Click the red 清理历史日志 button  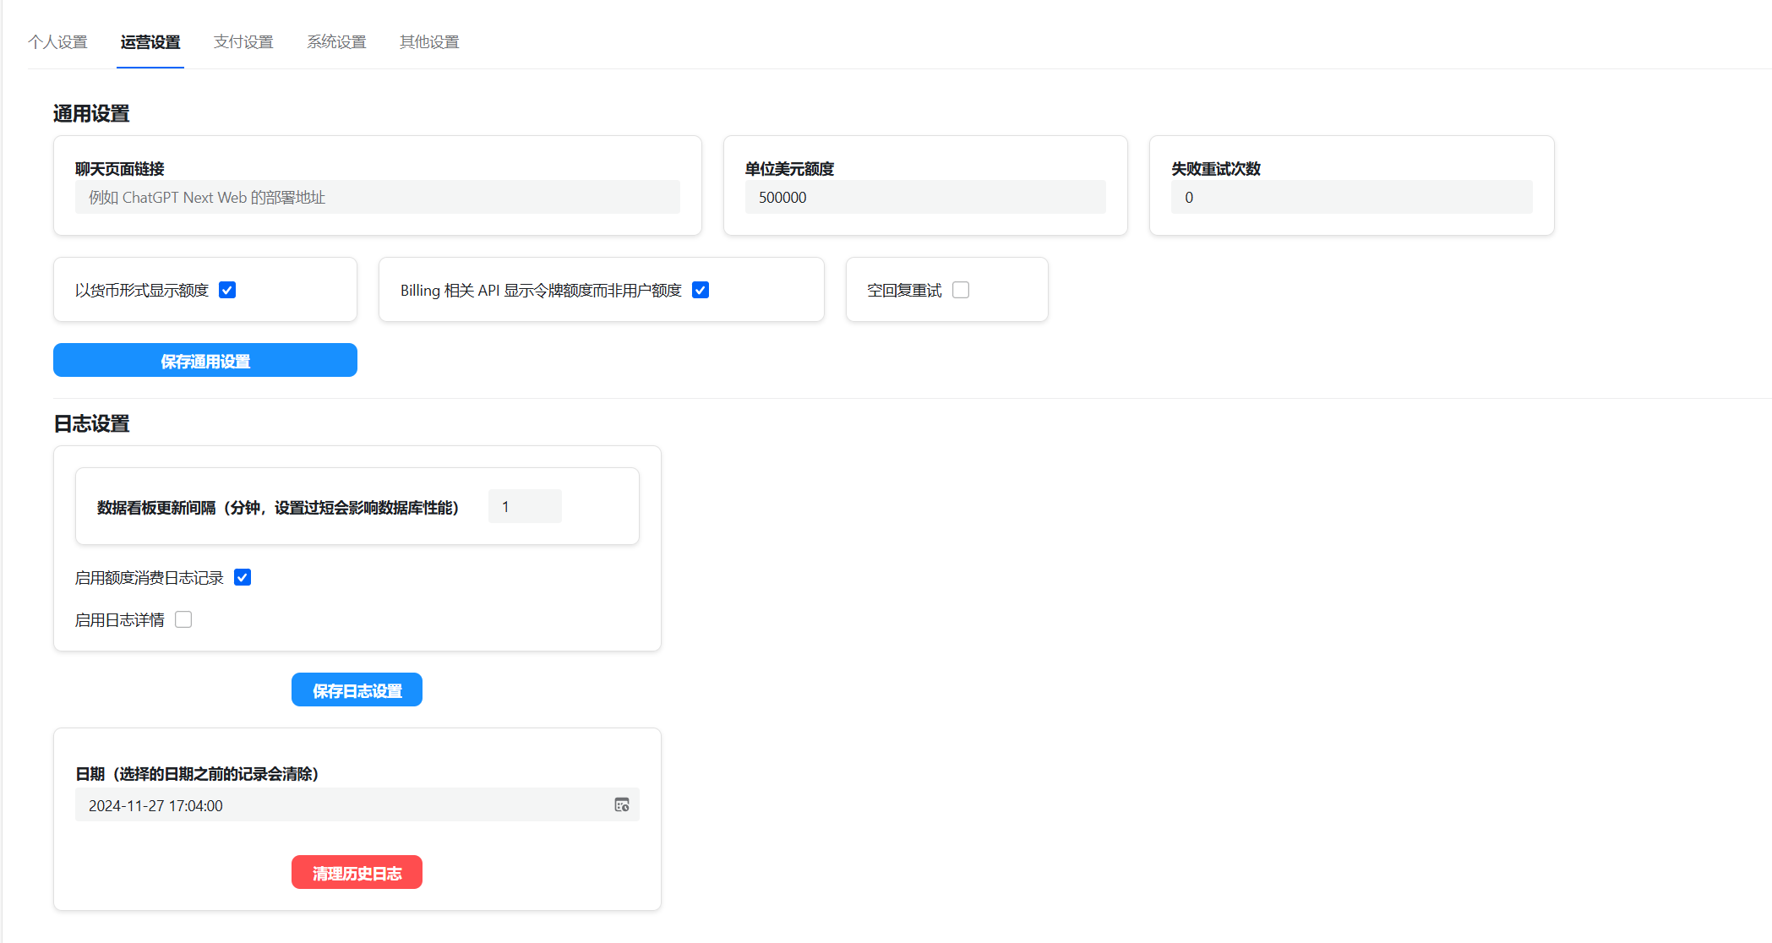pos(357,873)
